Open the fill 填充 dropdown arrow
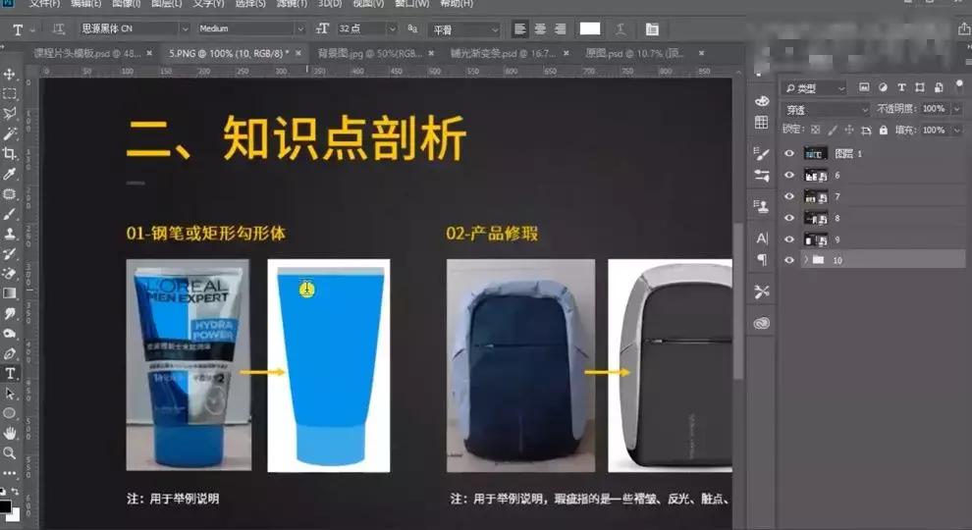 (957, 130)
